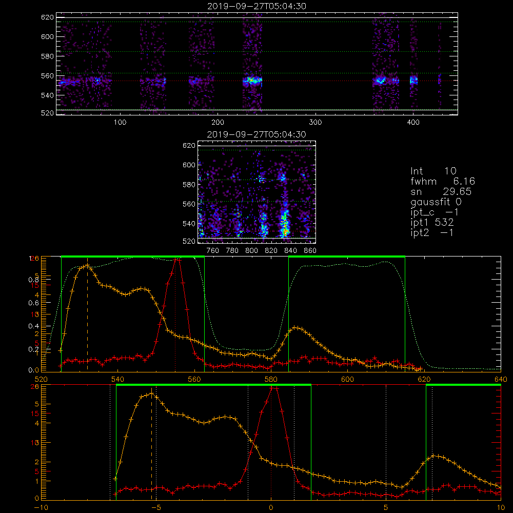The width and height of the screenshot is (513, 513).
Task: Click x-axis label -5 on bottom plot
Action: click(x=156, y=507)
